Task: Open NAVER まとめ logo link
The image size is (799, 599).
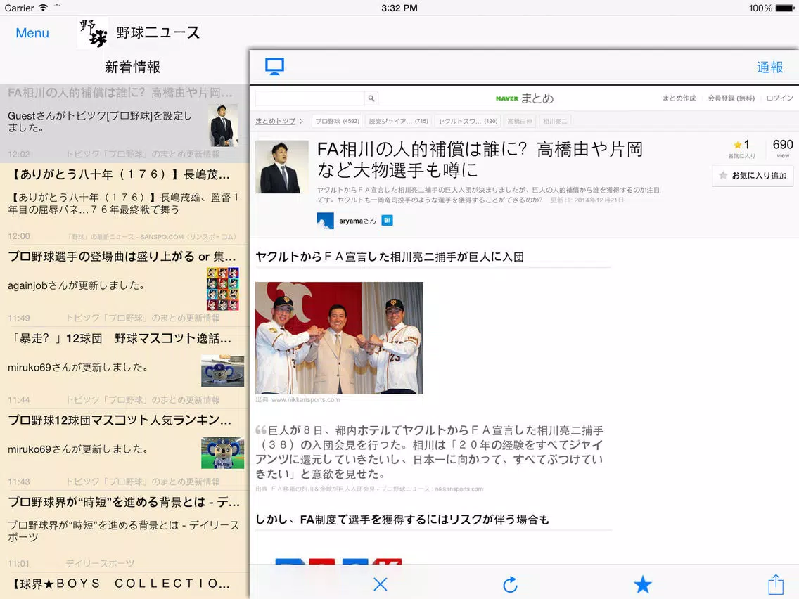Action: [525, 98]
